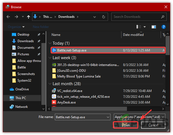Open the file type filter dropdown

(x=140, y=117)
